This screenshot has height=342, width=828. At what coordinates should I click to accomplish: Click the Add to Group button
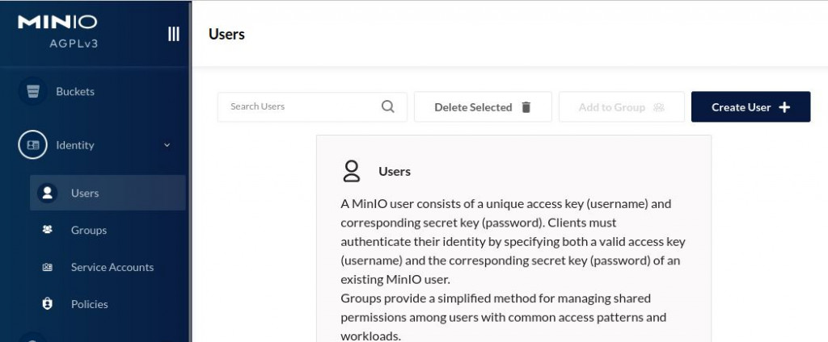pyautogui.click(x=621, y=107)
